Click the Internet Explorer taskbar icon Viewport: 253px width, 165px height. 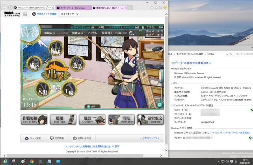pos(5,161)
